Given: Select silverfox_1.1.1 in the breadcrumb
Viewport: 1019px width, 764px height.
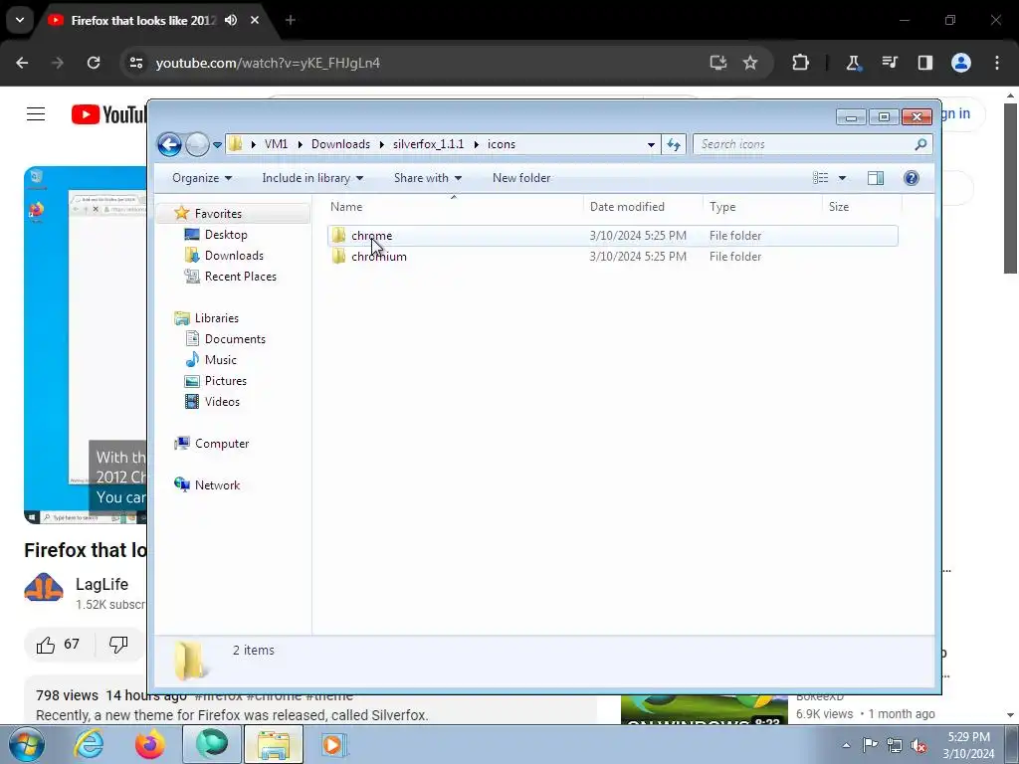Looking at the screenshot, I should pos(428,144).
